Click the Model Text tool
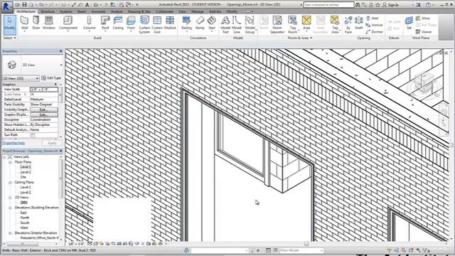Image resolution: width=455 pixels, height=256 pixels. 225,25
